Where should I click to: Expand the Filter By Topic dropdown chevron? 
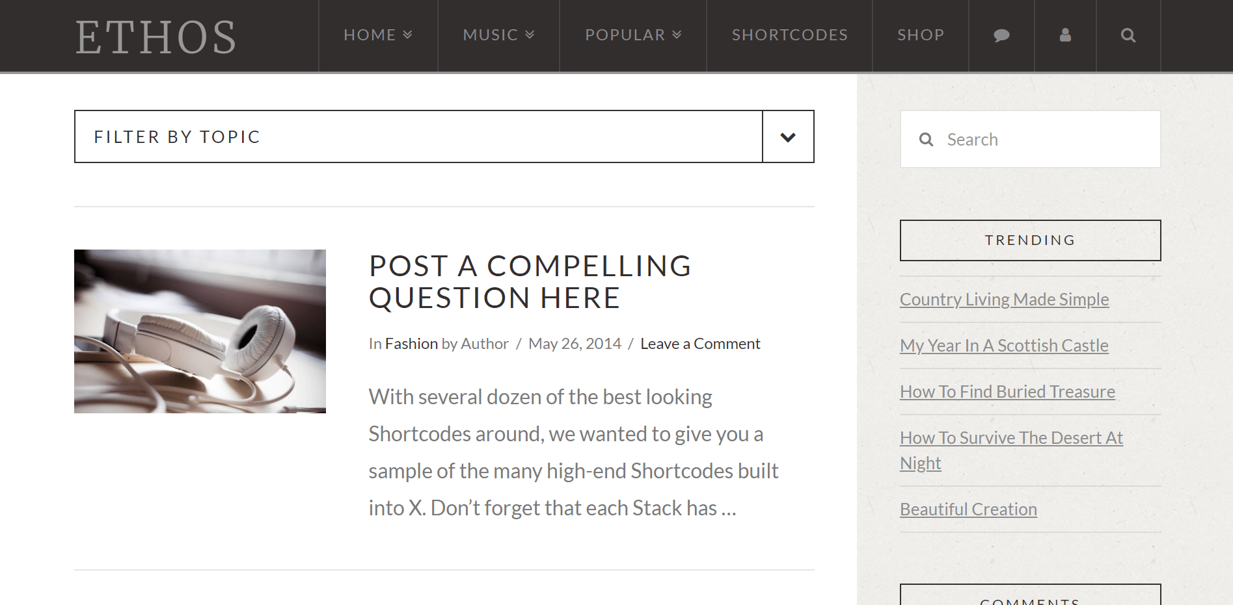pos(787,136)
